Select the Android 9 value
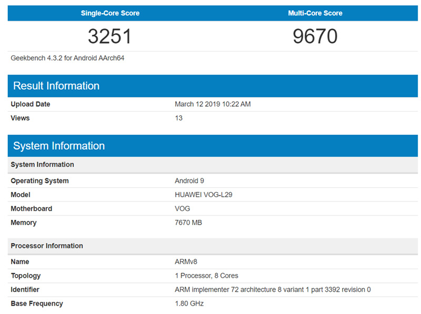Screen dimensions: 421x314 pos(190,181)
